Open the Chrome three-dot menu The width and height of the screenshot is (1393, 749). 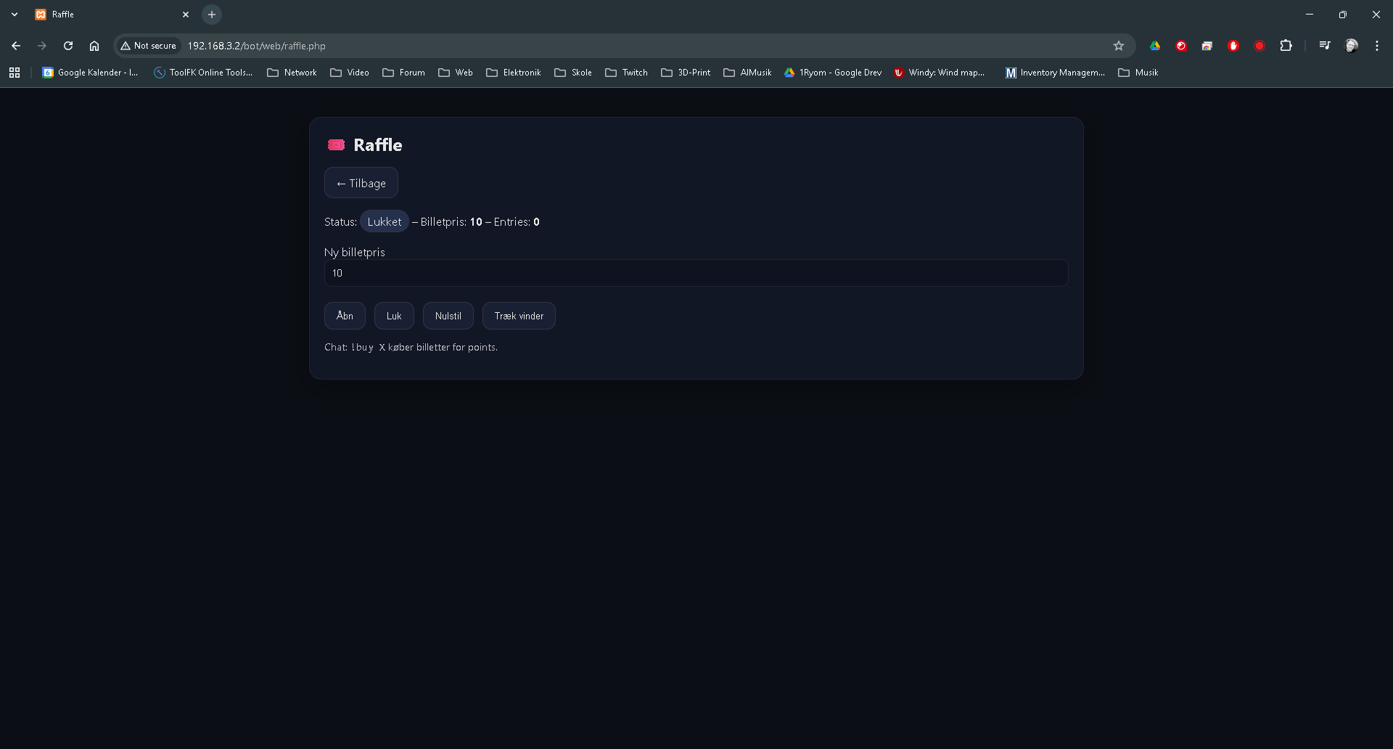click(1377, 46)
